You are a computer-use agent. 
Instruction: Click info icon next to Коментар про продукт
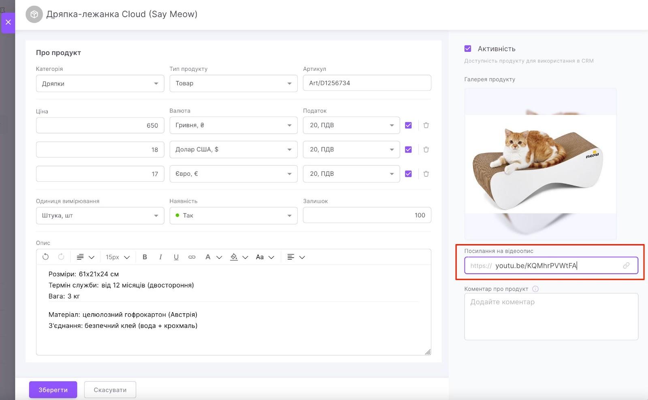[x=535, y=289]
